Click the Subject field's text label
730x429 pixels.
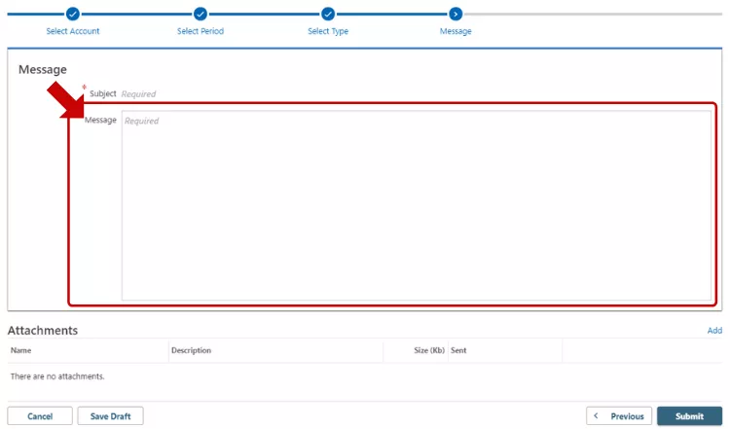[x=102, y=93]
